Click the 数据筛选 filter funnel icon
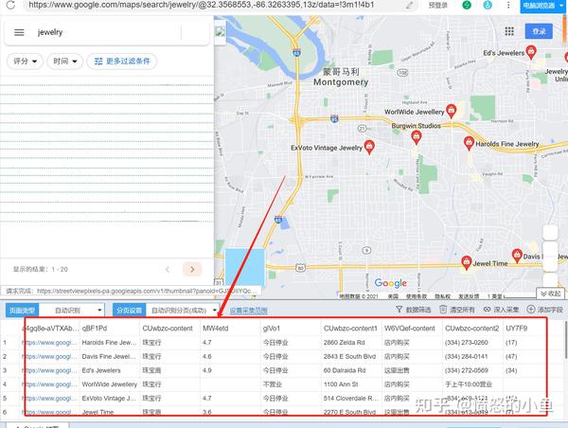Viewport: 568px width, 428px height. point(399,310)
